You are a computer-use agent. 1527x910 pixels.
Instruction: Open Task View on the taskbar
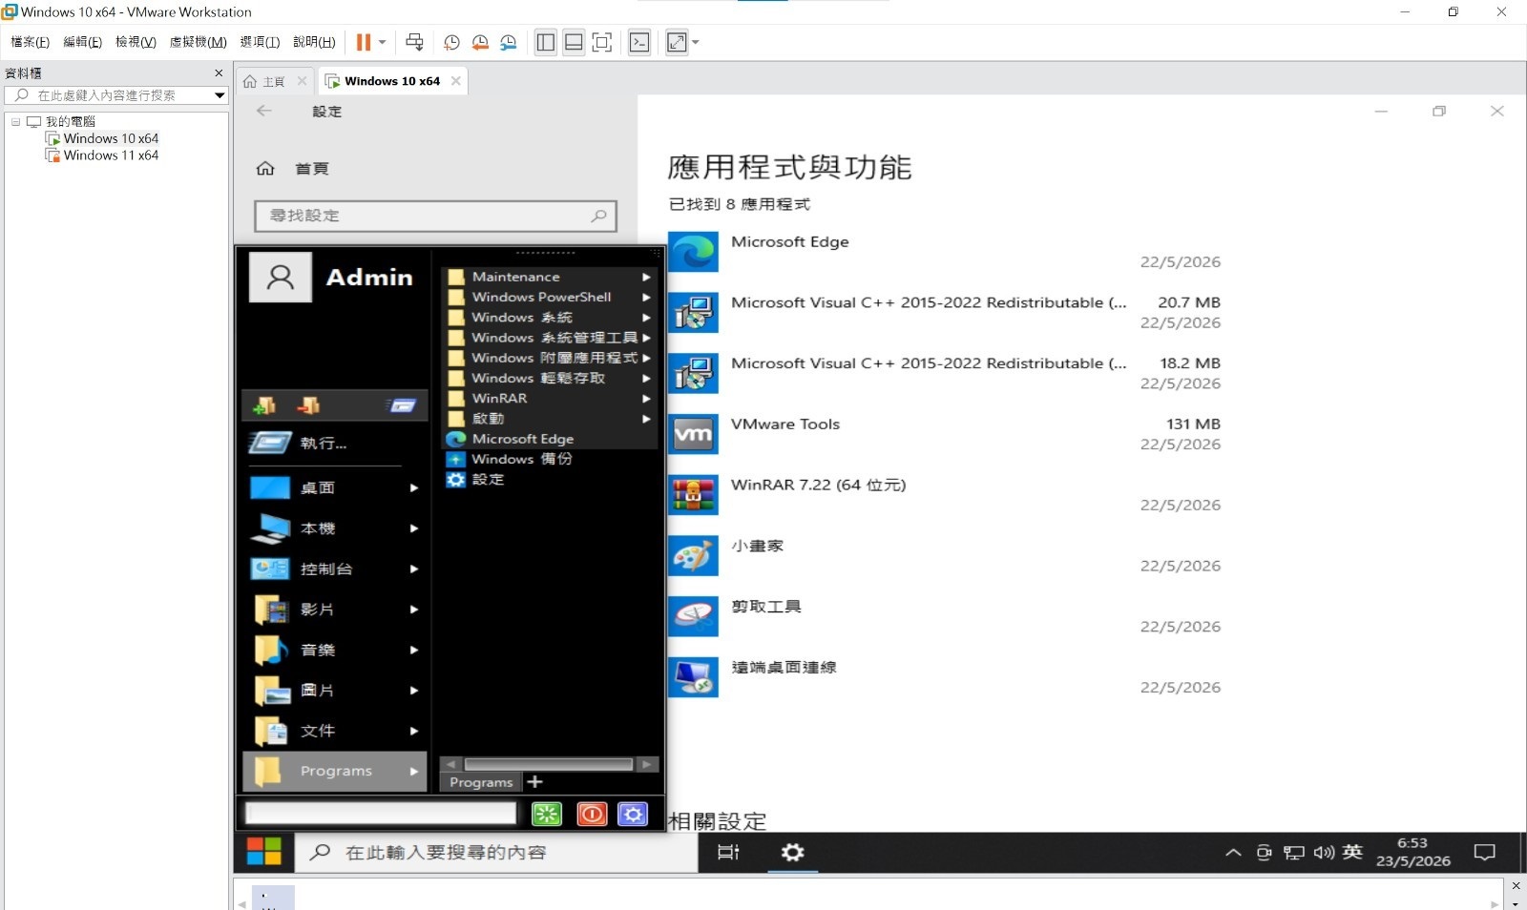[728, 852]
